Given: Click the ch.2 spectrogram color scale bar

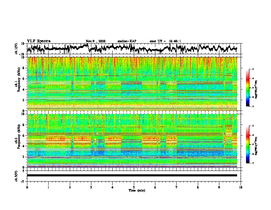Looking at the screenshot, I should point(247,144).
